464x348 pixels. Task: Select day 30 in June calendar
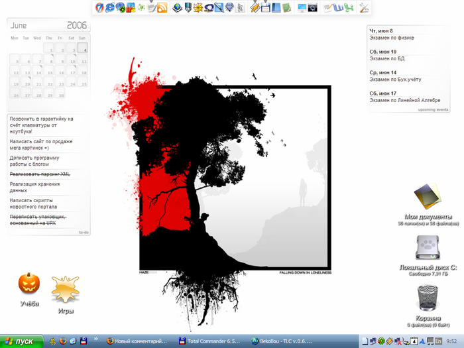point(60,93)
